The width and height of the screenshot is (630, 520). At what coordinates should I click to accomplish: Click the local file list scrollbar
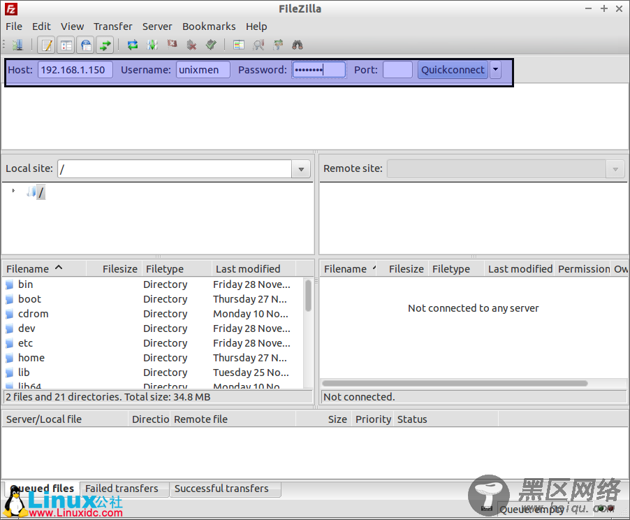pos(308,296)
